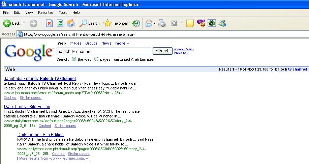The width and height of the screenshot is (309, 164).
Task: Click the Google Search button
Action: click(162, 51)
